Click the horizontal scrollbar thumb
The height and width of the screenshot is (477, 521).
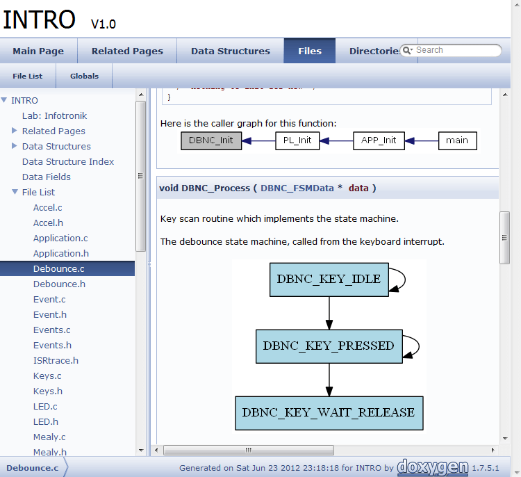pos(248,451)
